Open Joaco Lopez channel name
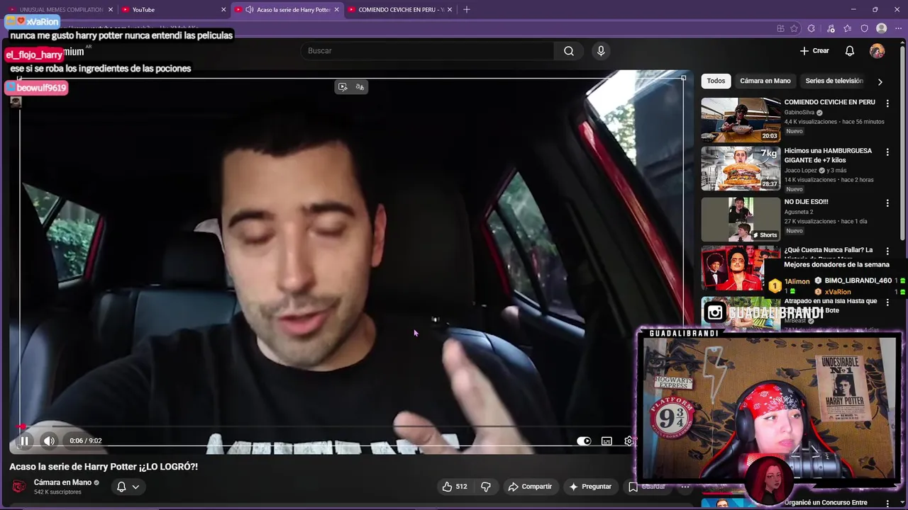The height and width of the screenshot is (510, 908). click(801, 171)
